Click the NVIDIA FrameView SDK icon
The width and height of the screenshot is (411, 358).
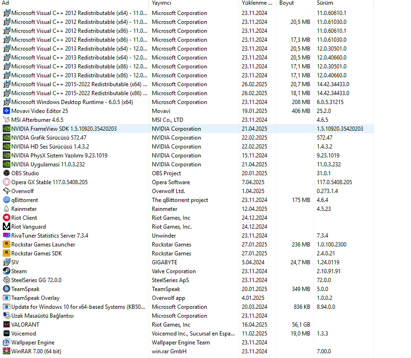pos(6,129)
